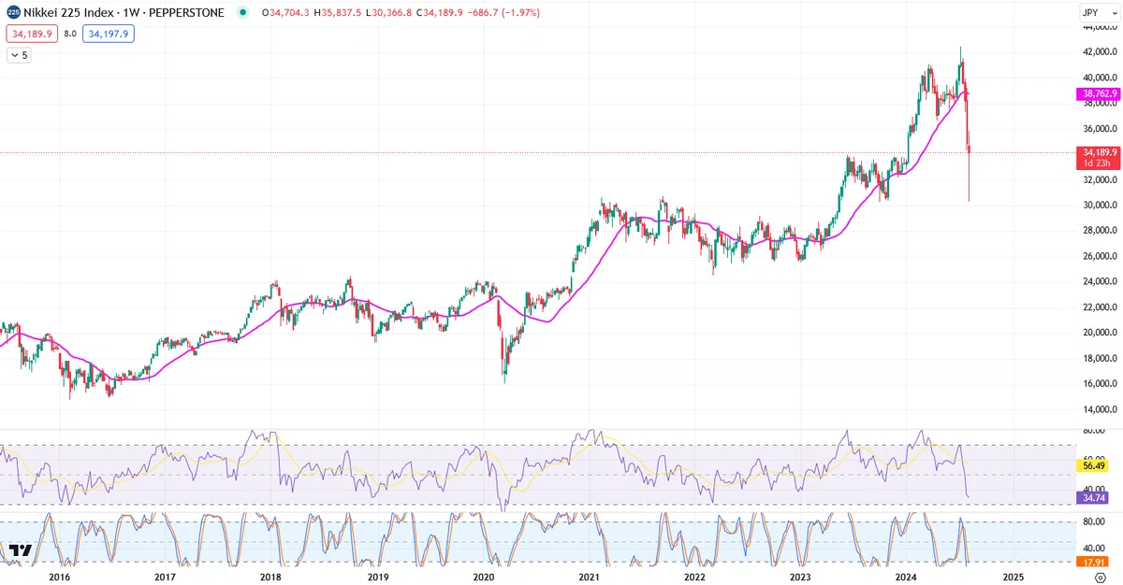Click the green market status dot

pos(243,13)
